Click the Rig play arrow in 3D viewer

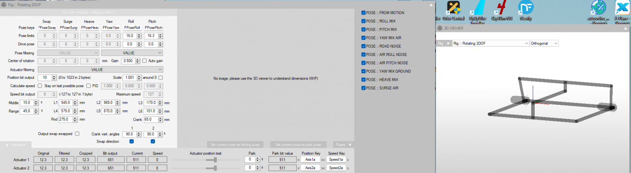click(x=448, y=43)
